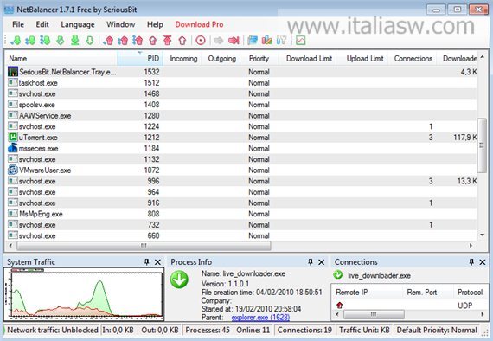Close the Connections panel
This screenshot has height=341, width=493.
pos(483,261)
